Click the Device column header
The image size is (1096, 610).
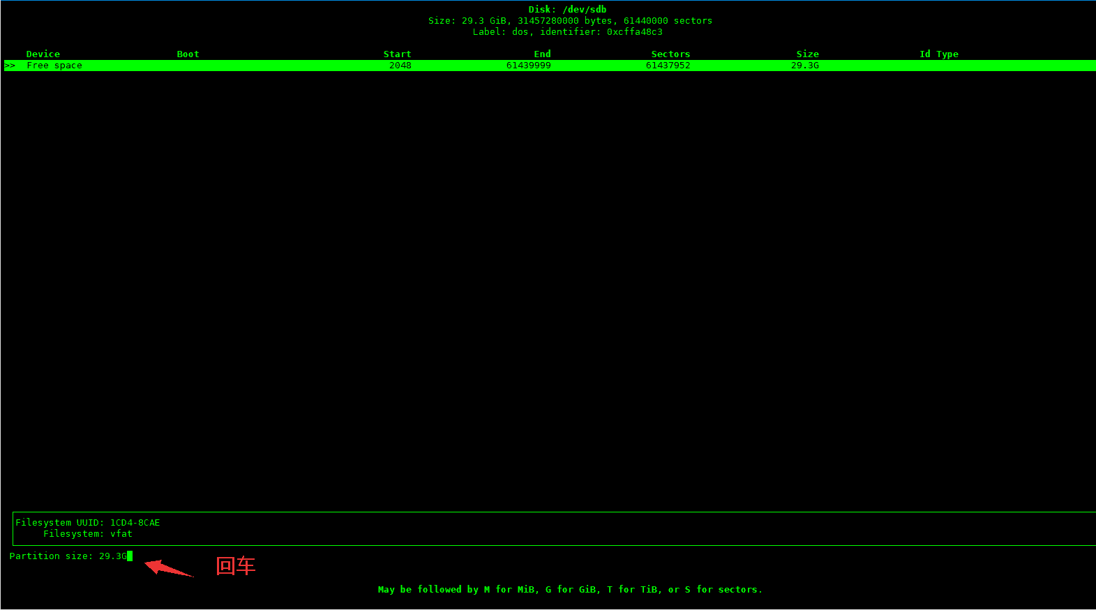point(43,54)
